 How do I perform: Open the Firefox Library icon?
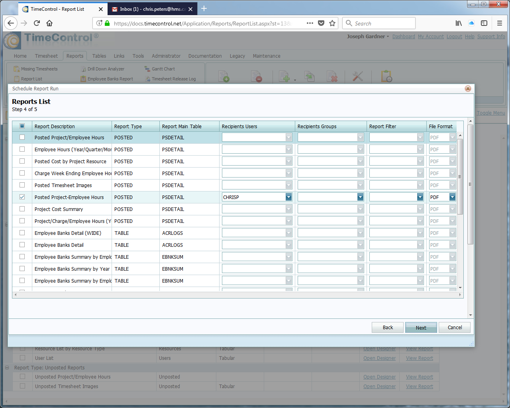pyautogui.click(x=459, y=23)
